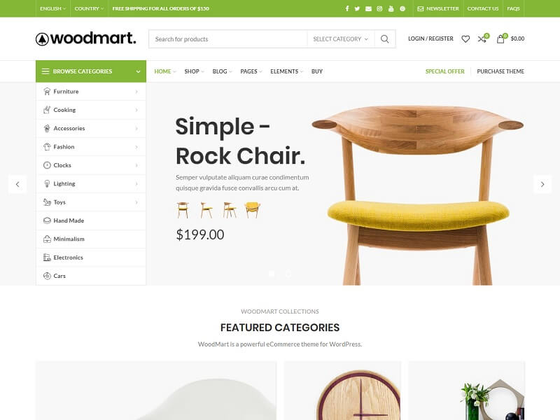Click the Facebook icon in top bar
Viewport: 560px width, 420px height.
346,8
